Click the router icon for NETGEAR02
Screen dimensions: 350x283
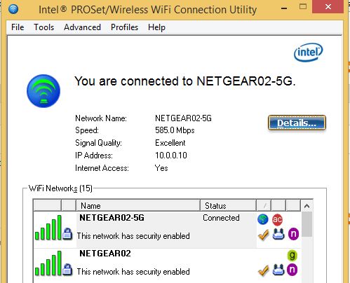278,270
